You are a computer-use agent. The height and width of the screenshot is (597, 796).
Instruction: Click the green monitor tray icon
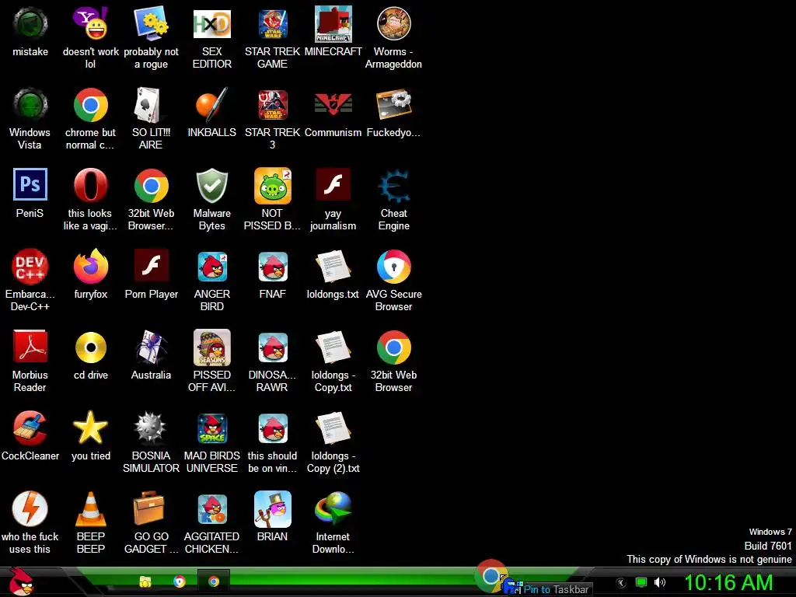pos(641,582)
